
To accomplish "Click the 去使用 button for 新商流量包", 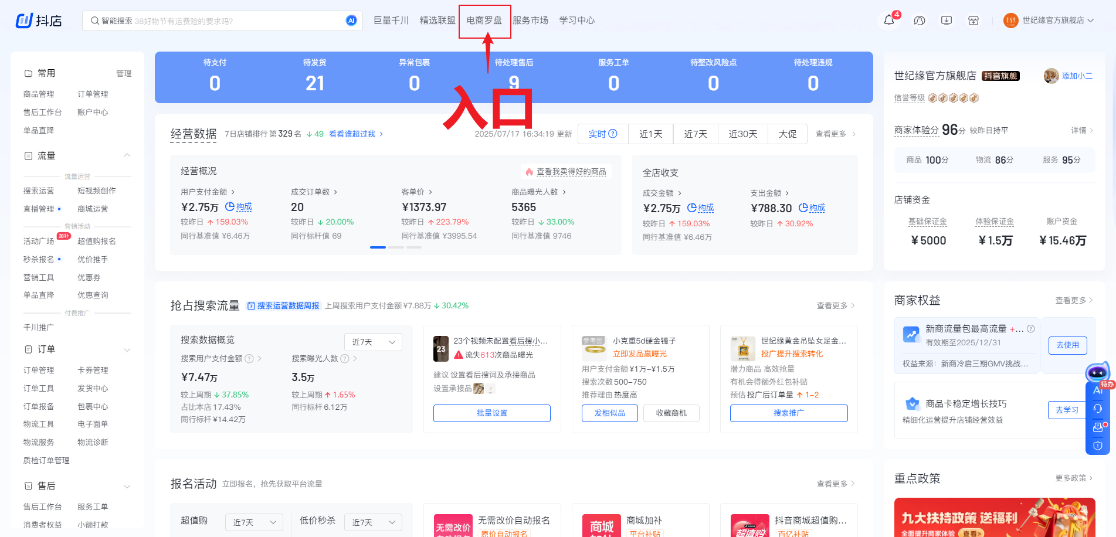I will coord(1067,345).
